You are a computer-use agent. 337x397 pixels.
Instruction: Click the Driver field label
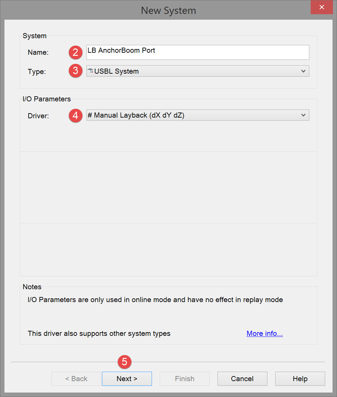[38, 116]
